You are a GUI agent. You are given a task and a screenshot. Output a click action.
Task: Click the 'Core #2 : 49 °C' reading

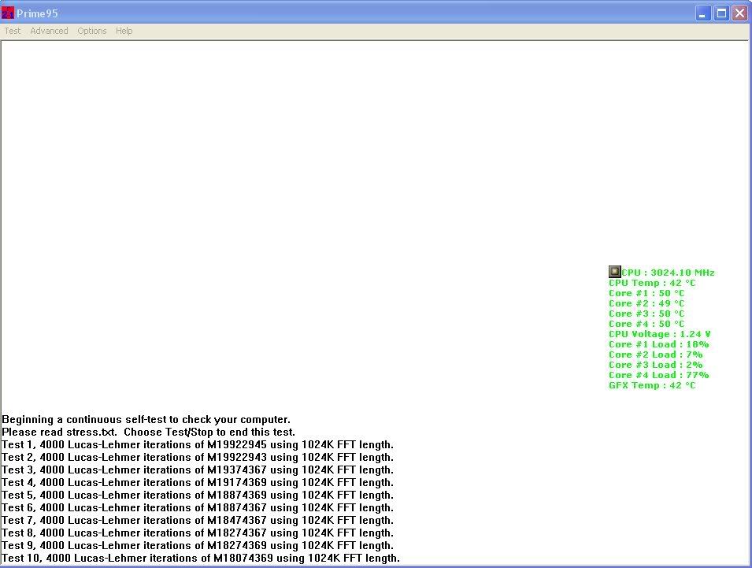coord(647,303)
